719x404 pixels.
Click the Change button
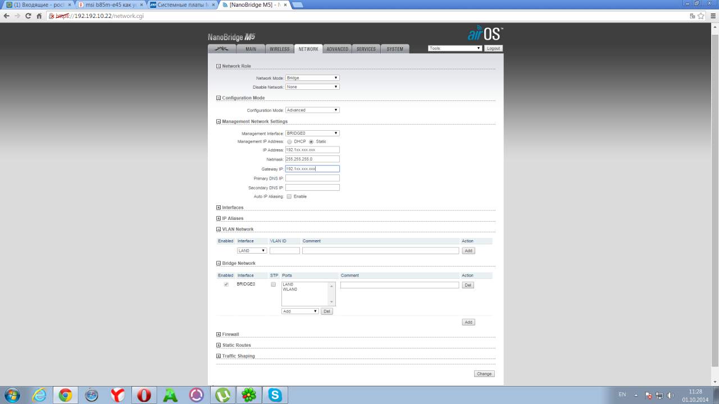(x=484, y=374)
